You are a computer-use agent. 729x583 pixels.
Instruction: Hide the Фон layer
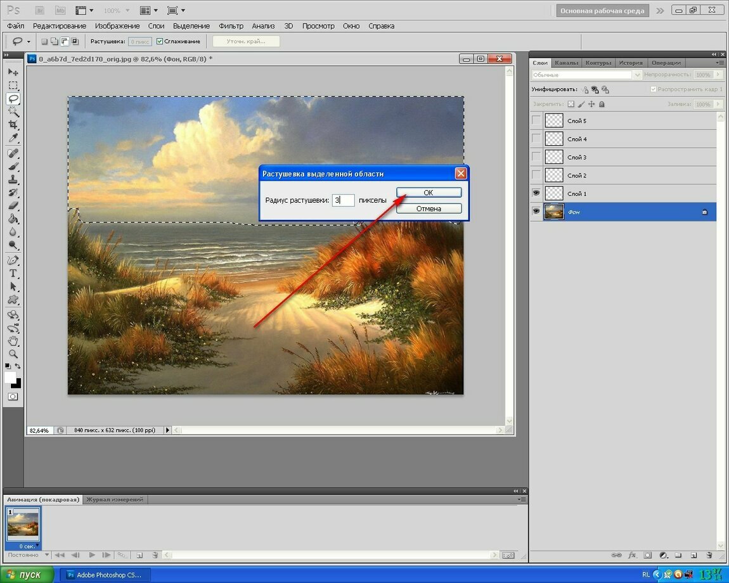tap(536, 212)
